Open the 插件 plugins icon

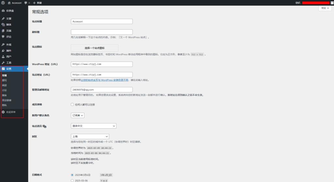point(3,50)
